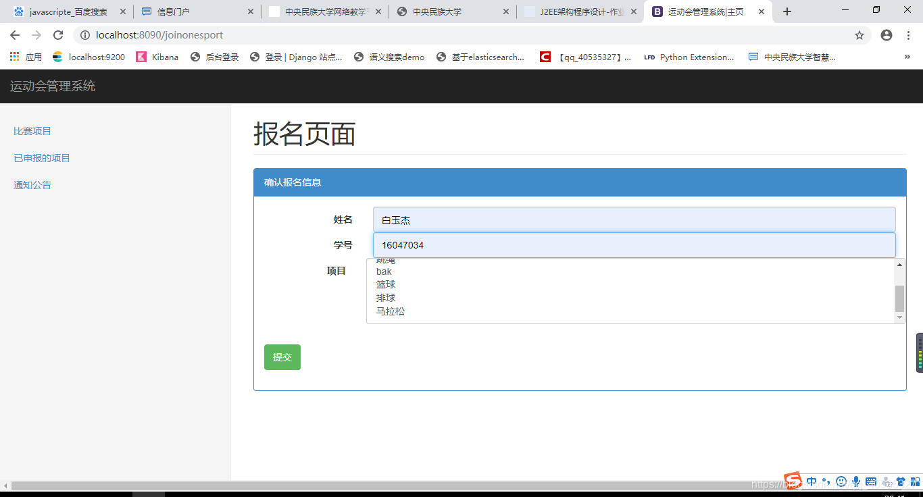This screenshot has width=923, height=497.
Task: Open the 基于elasticsearch bookmark
Action: point(481,57)
